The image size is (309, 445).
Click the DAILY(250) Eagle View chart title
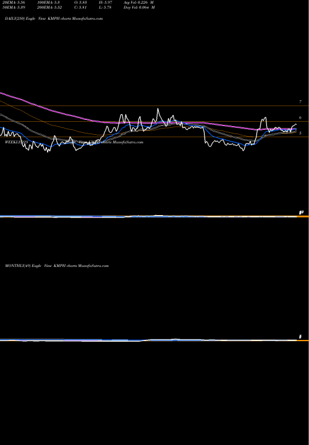pos(54,19)
